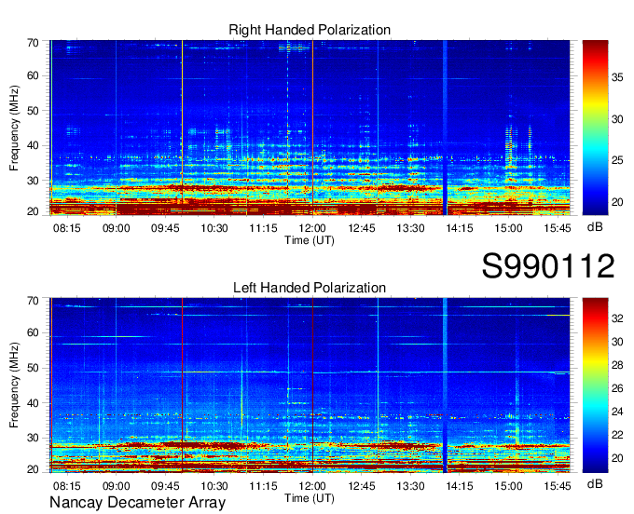634x514 pixels.
Task: Click the 13:30 tick of the Left Handed plot
Action: [x=410, y=486]
